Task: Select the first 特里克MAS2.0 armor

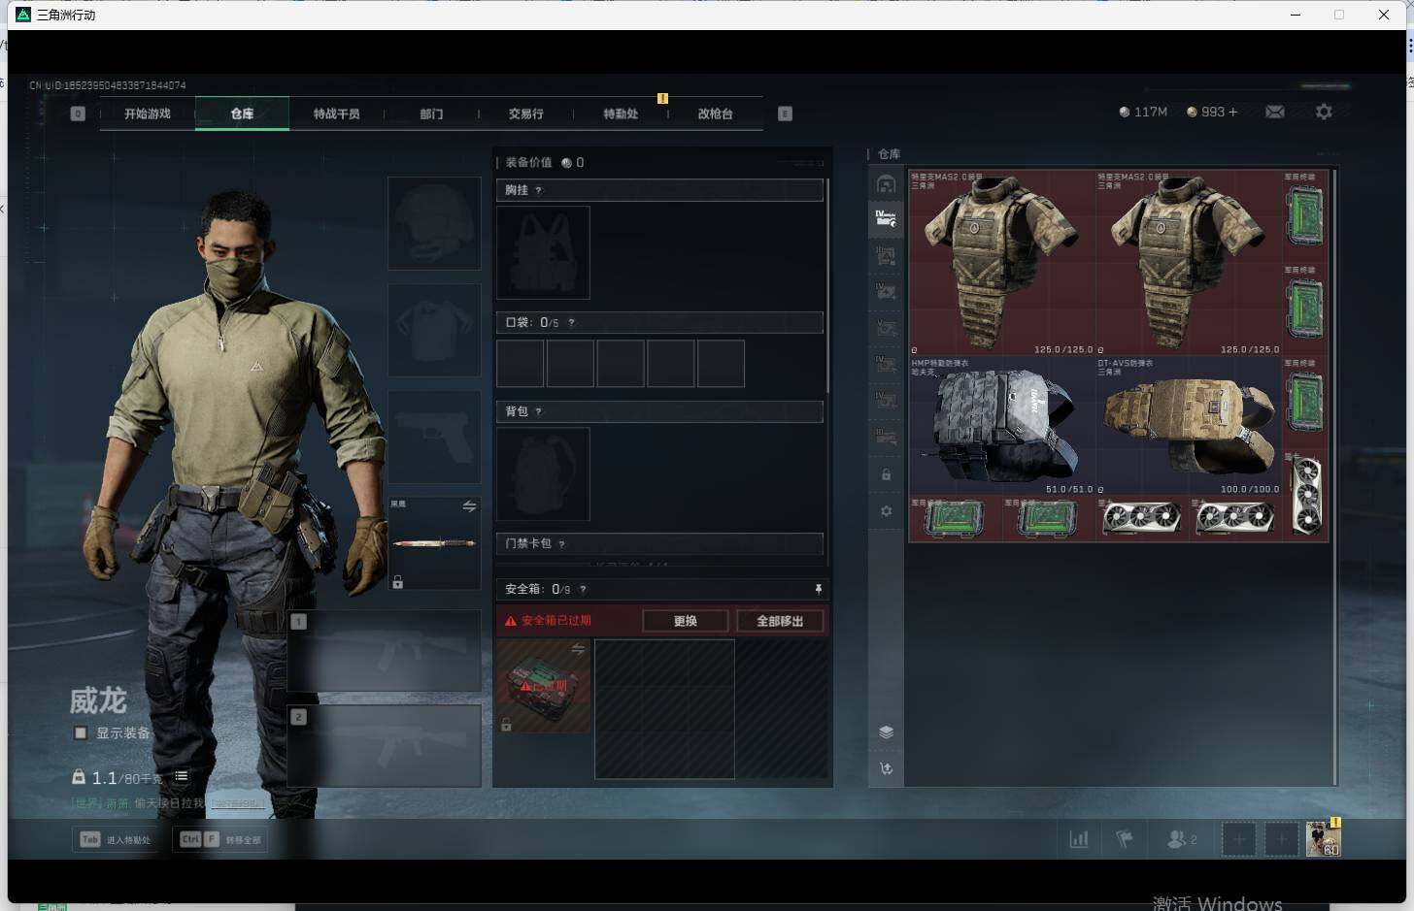Action: click(1002, 263)
